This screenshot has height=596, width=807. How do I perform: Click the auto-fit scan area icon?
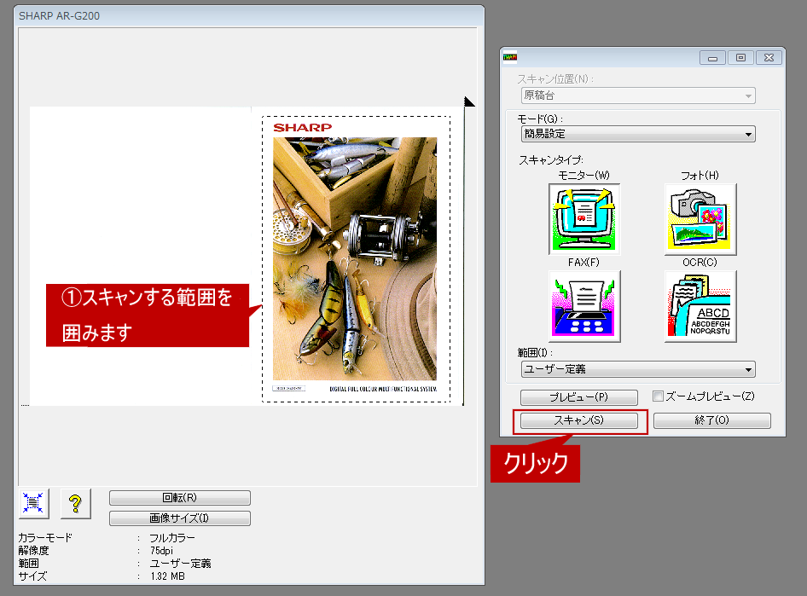33,503
